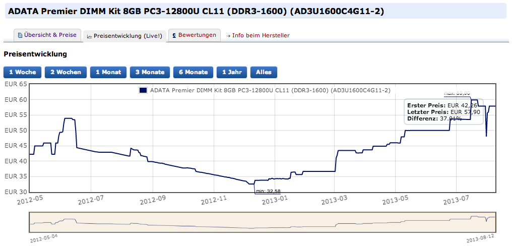Click the 2013-07 x-axis label
Viewport: 512px width, 246px height.
point(456,200)
